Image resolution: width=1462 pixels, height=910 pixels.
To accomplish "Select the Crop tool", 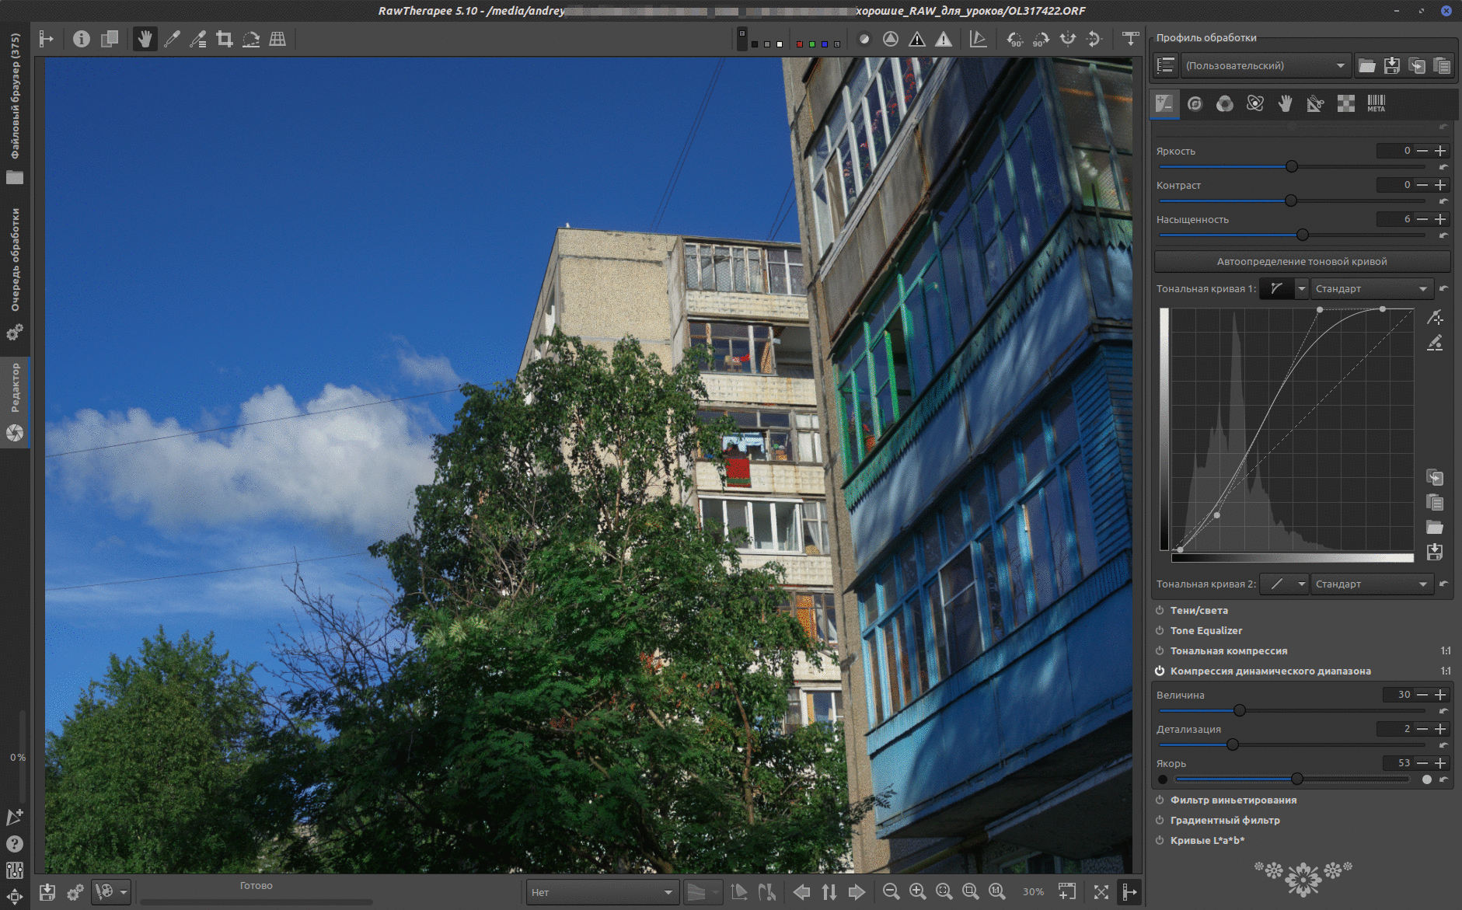I will click(225, 39).
